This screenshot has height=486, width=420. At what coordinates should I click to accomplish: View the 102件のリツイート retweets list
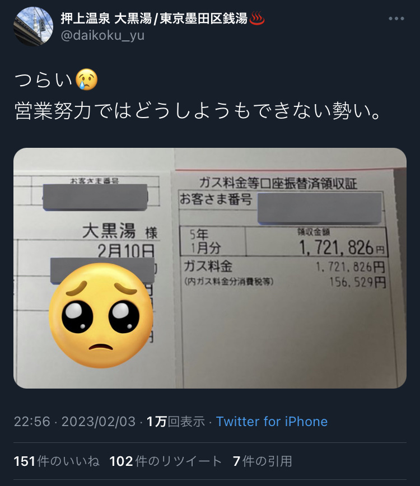tap(166, 461)
